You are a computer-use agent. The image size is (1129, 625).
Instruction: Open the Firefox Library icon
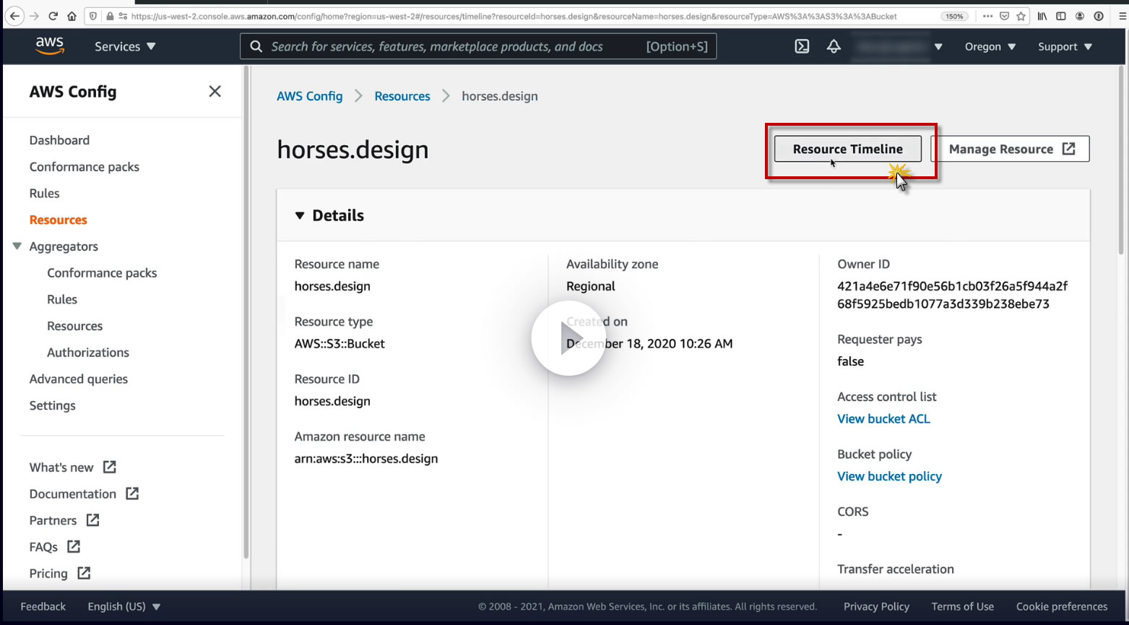[1042, 16]
